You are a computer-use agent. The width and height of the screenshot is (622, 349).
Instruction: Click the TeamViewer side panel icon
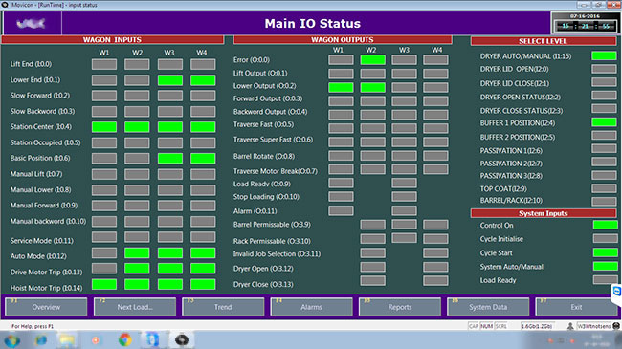[x=617, y=292]
